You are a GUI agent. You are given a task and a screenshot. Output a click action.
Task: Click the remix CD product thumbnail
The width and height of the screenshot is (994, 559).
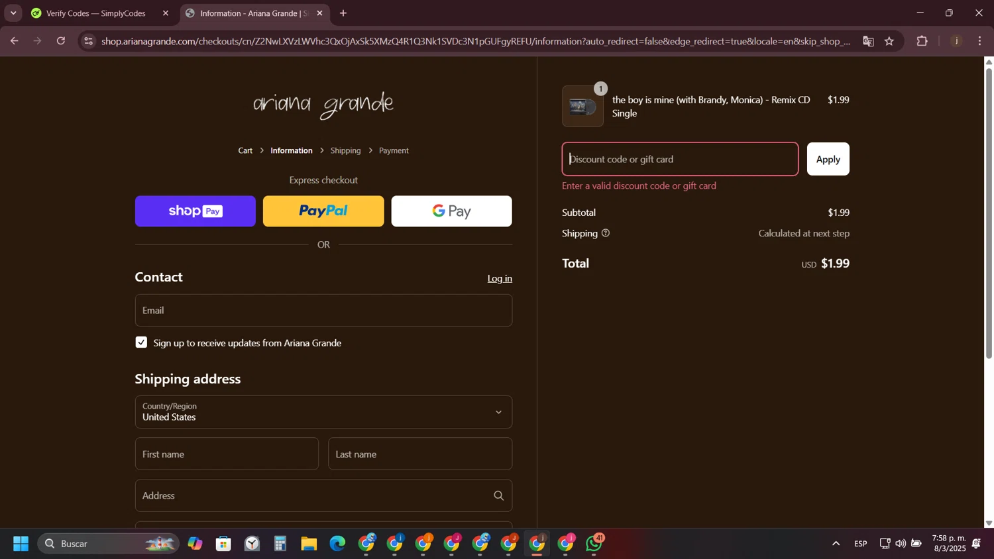[x=582, y=106]
